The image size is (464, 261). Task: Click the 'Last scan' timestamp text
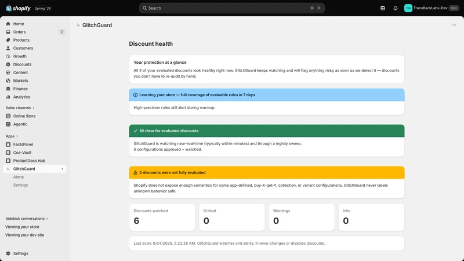tap(229, 243)
